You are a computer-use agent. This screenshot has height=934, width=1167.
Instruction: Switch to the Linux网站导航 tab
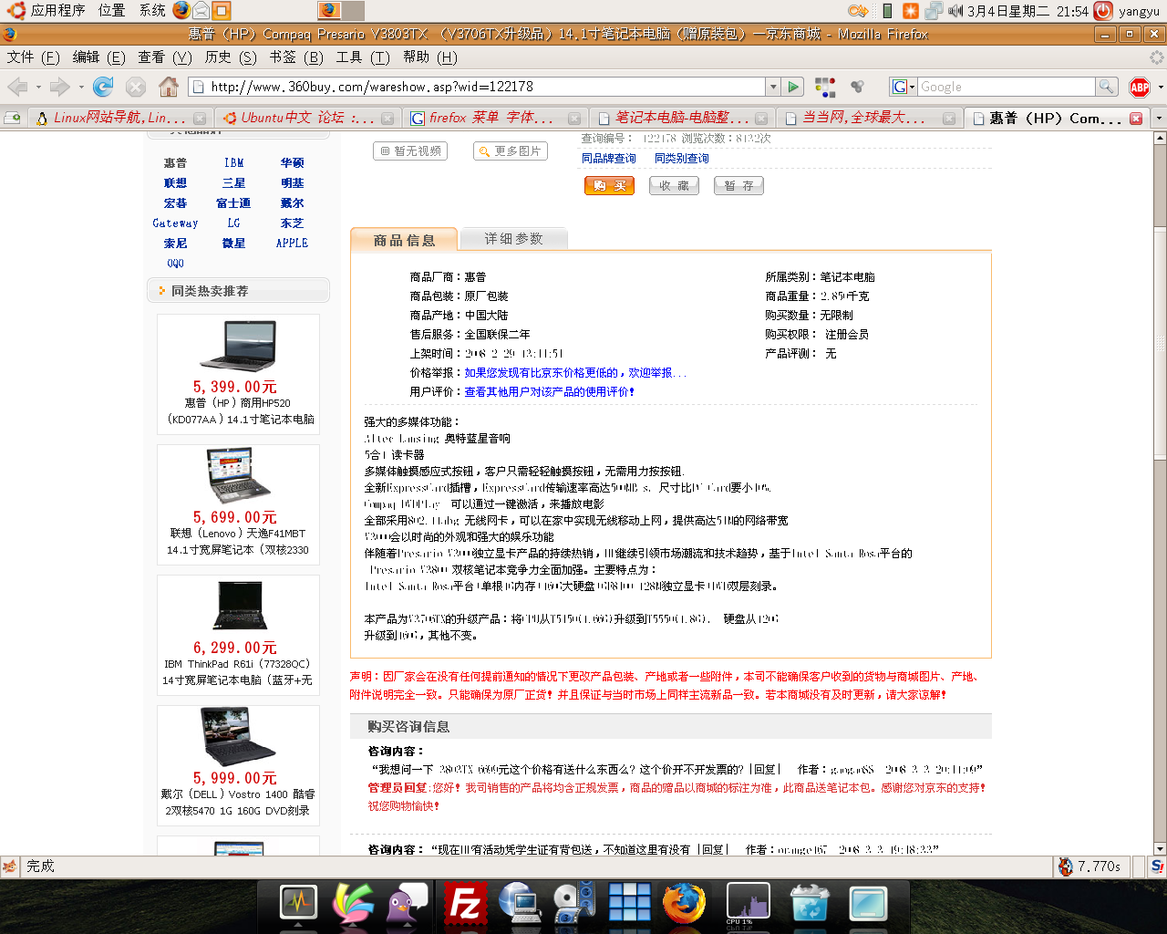pyautogui.click(x=119, y=118)
